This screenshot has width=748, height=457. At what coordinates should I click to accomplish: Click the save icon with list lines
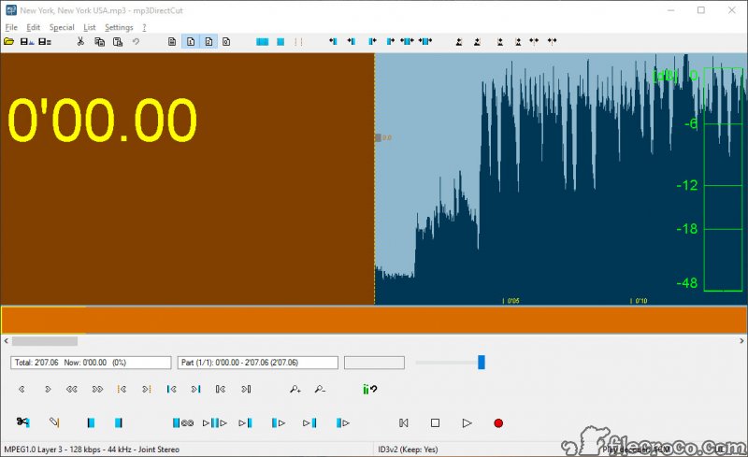[x=45, y=41]
